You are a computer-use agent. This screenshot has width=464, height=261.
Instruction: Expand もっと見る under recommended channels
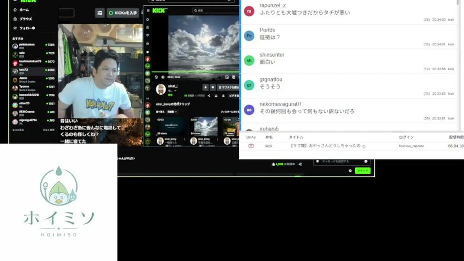point(18,130)
